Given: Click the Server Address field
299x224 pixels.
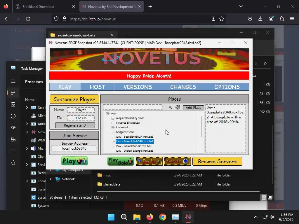Looking at the screenshot, I should point(74,148).
